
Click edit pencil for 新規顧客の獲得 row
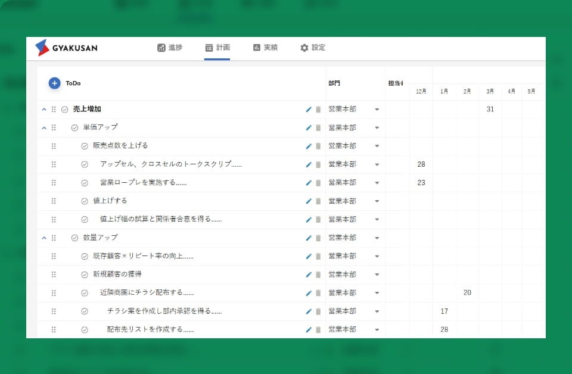tap(309, 275)
